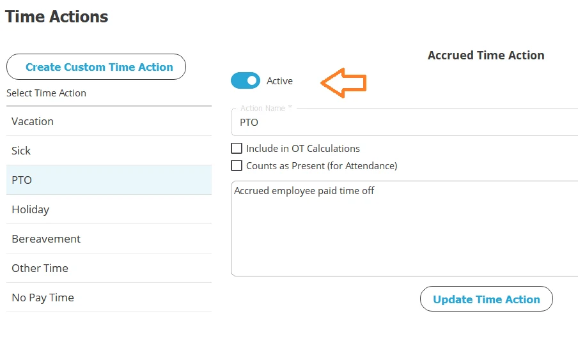This screenshot has height=339, width=578.
Task: Focus the Action Name field containing PTO
Action: click(403, 122)
